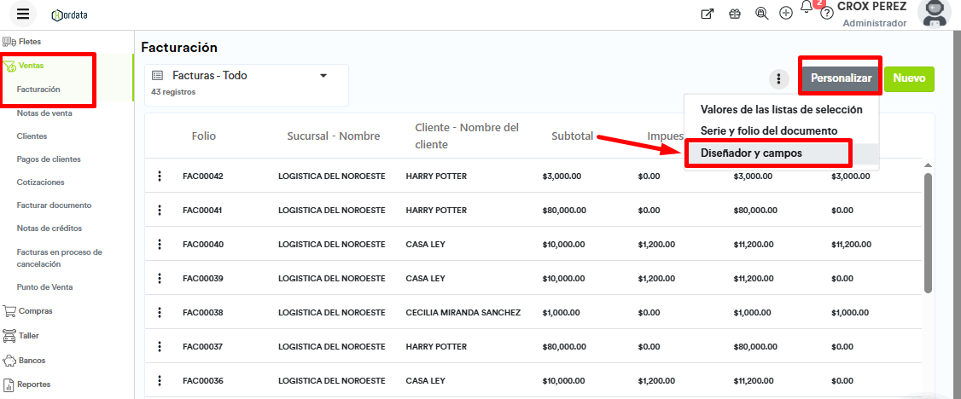Open the user avatar profile
Image resolution: width=961 pixels, height=399 pixels.
pyautogui.click(x=933, y=12)
